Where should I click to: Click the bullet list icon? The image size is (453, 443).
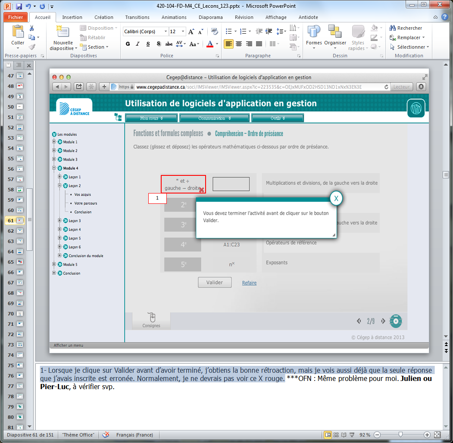229,31
